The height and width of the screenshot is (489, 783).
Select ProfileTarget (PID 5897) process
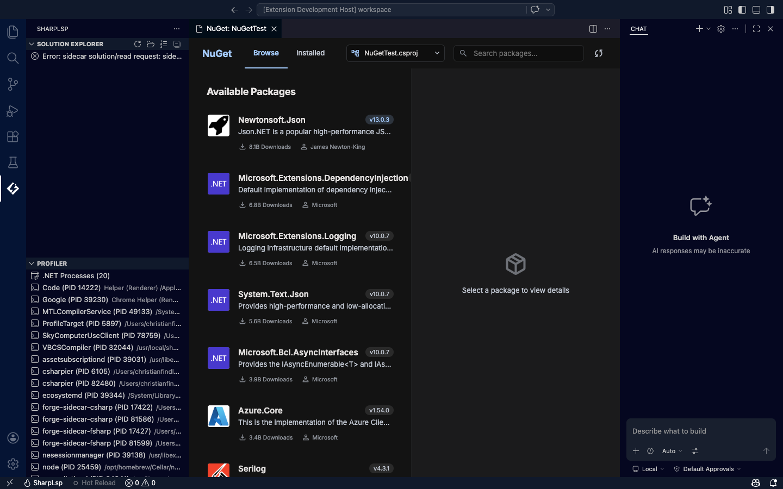(108, 324)
